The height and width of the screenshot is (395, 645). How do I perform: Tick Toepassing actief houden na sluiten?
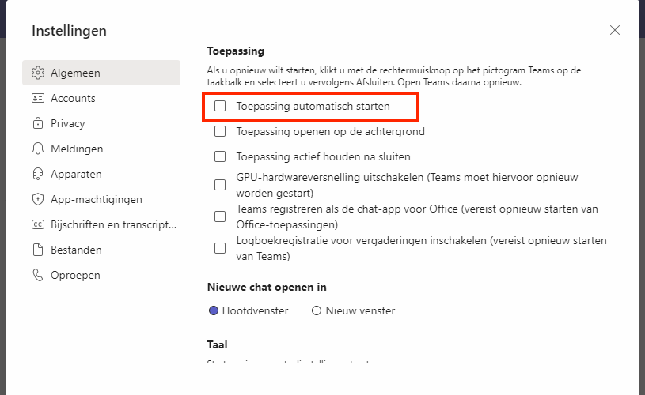pos(220,156)
